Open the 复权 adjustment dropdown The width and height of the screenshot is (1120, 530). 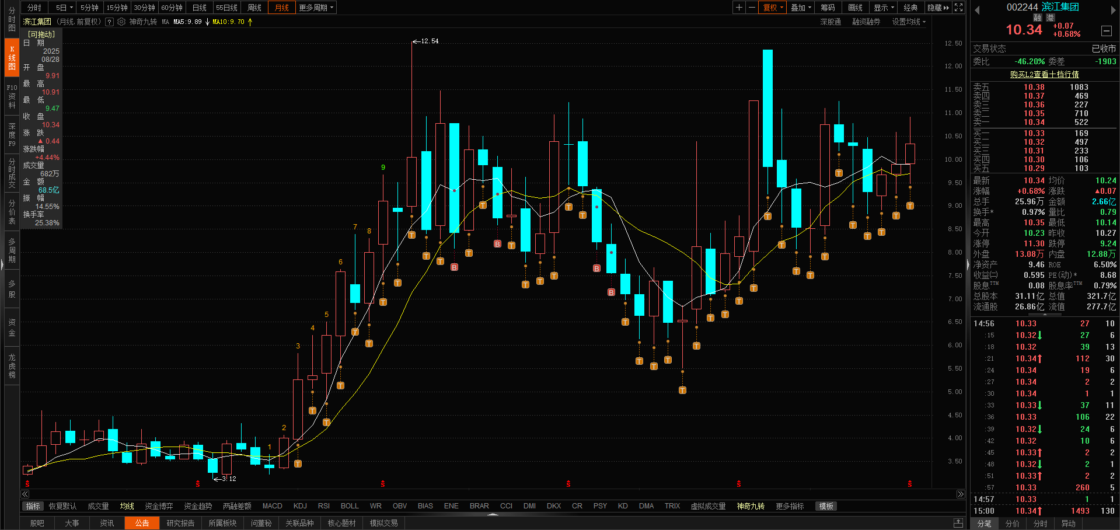(x=773, y=8)
